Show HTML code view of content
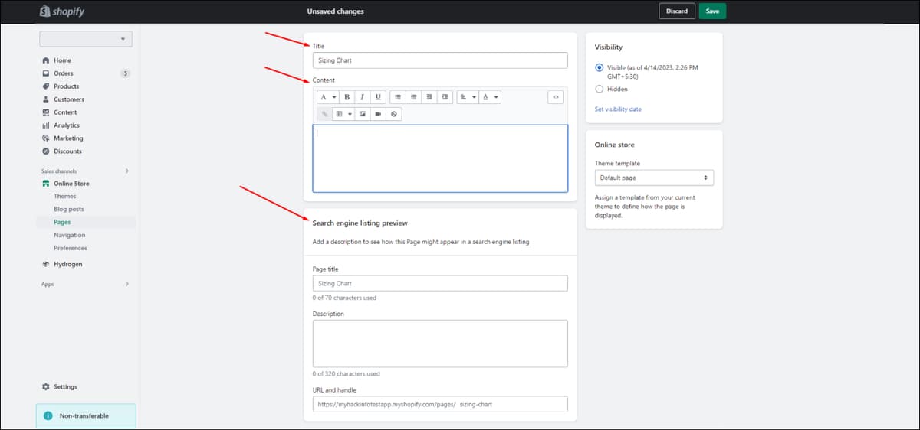 [556, 97]
